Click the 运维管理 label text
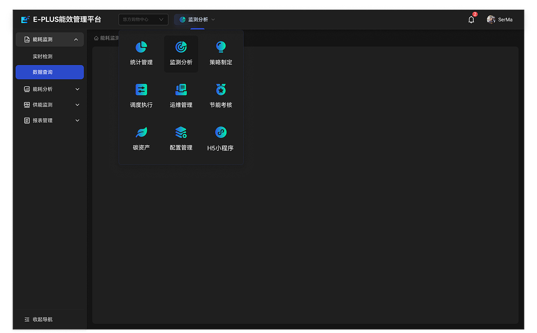The width and height of the screenshot is (537, 333). [x=181, y=105]
